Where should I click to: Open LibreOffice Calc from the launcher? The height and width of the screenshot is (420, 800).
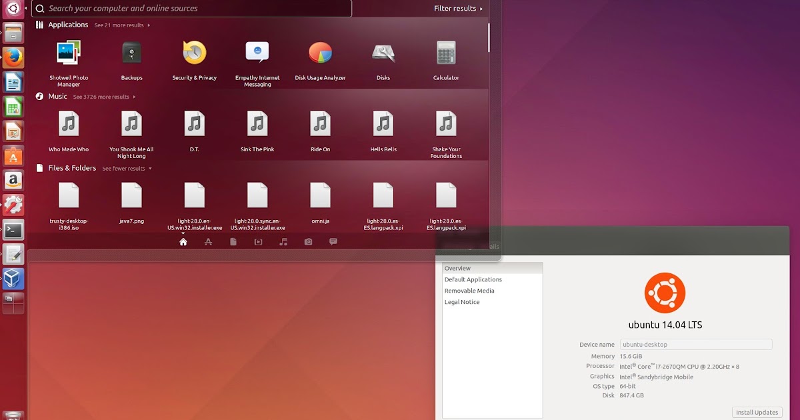click(x=13, y=106)
